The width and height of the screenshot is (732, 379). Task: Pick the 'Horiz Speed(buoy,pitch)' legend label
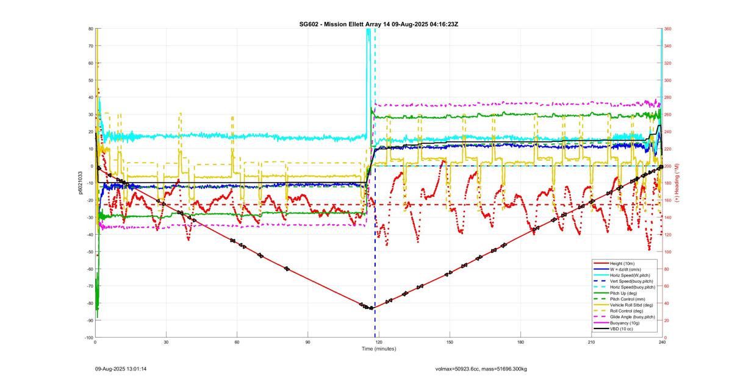point(633,287)
